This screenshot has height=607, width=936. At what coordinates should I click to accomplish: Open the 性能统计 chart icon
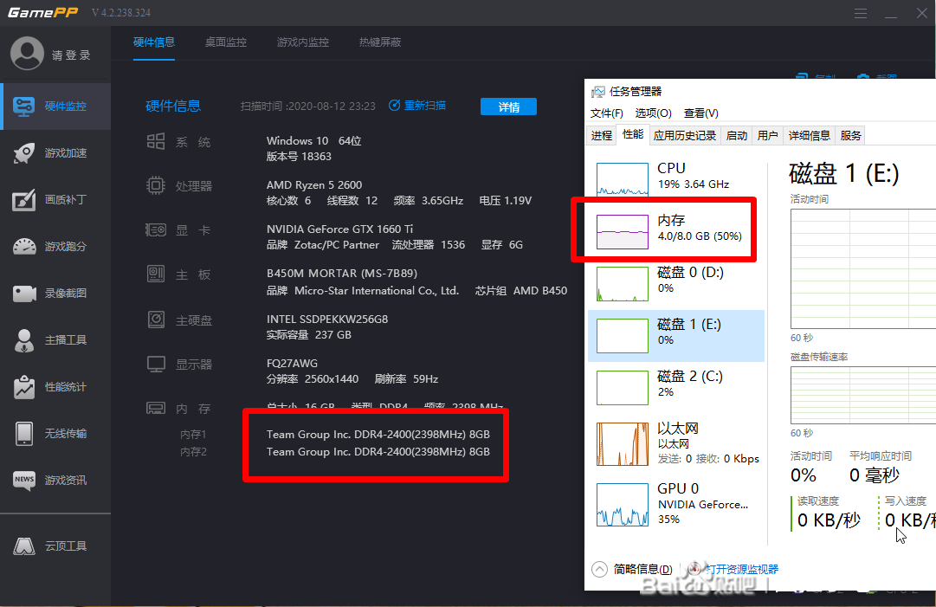pyautogui.click(x=24, y=387)
